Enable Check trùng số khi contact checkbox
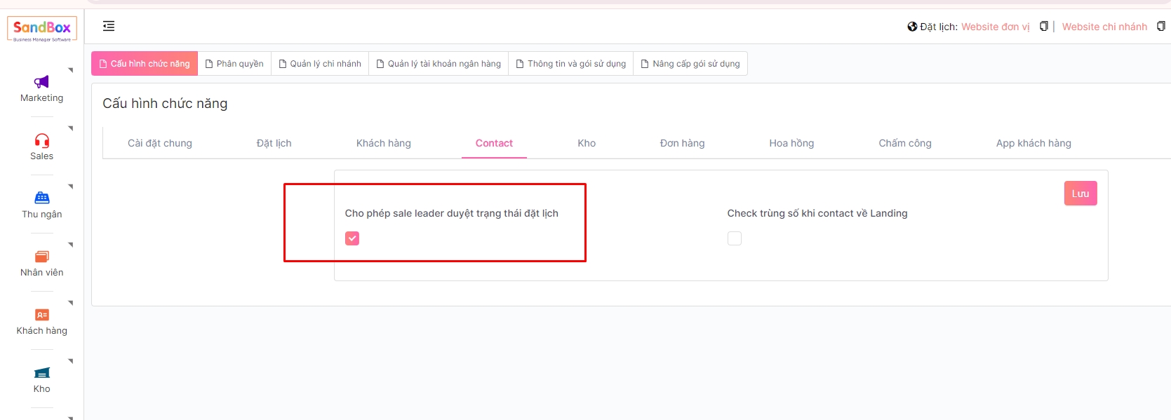 735,238
